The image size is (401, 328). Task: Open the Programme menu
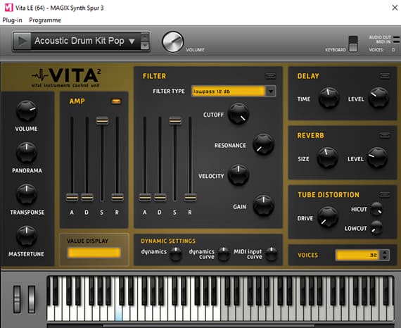pyautogui.click(x=45, y=20)
